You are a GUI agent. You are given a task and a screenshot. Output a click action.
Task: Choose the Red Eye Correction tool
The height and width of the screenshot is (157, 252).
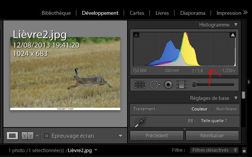[x=168, y=85]
